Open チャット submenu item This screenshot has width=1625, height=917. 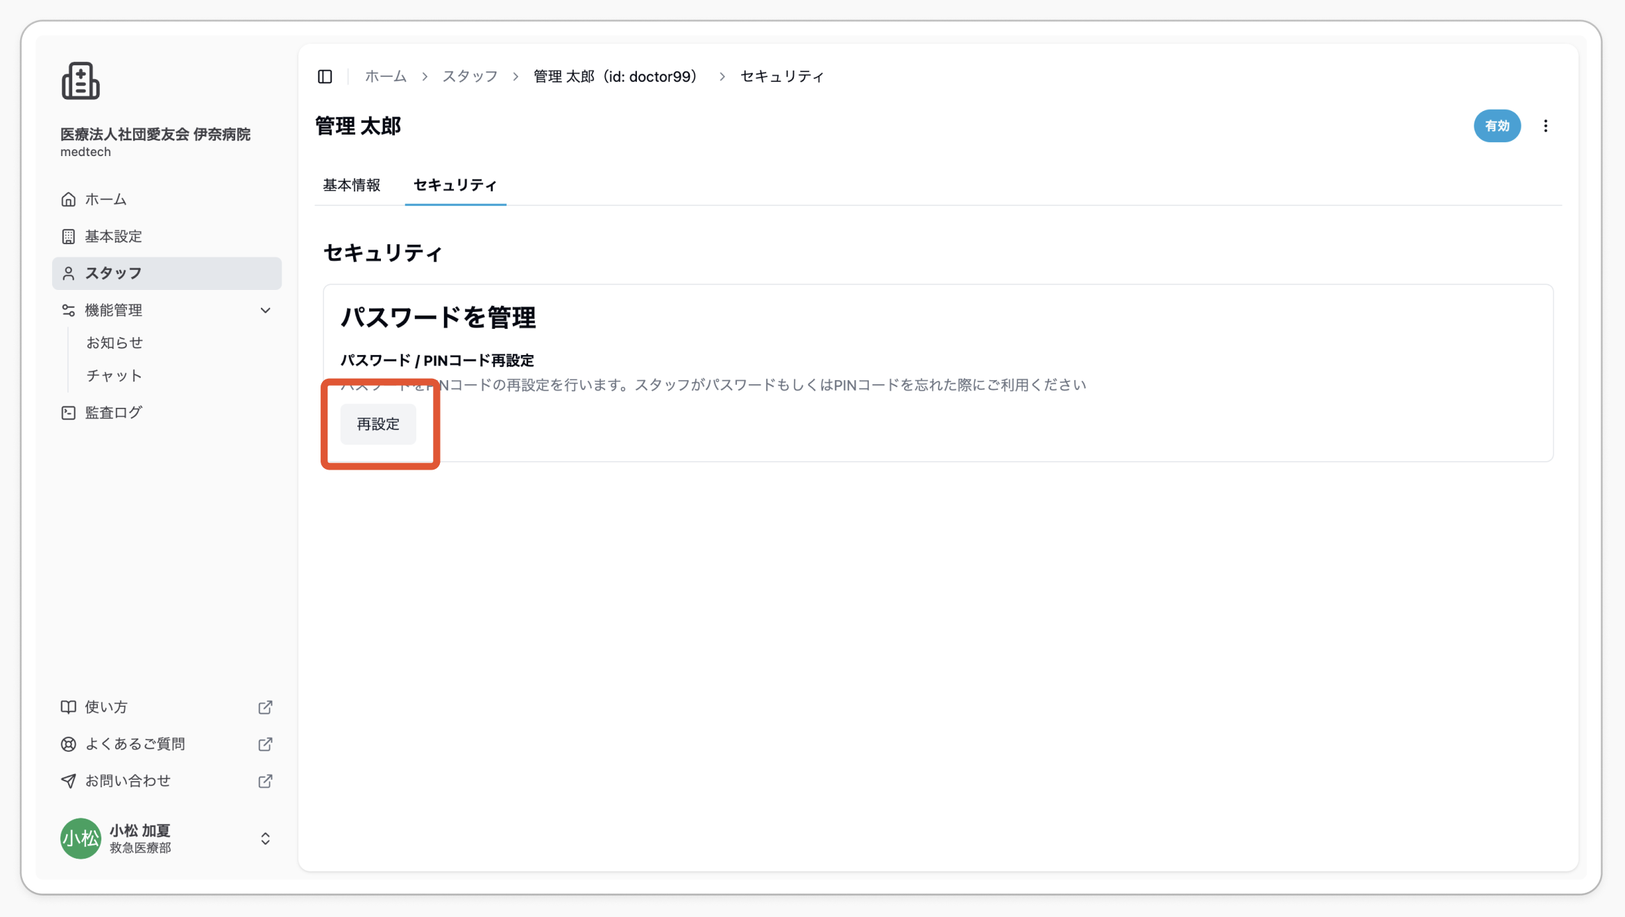[x=114, y=375]
